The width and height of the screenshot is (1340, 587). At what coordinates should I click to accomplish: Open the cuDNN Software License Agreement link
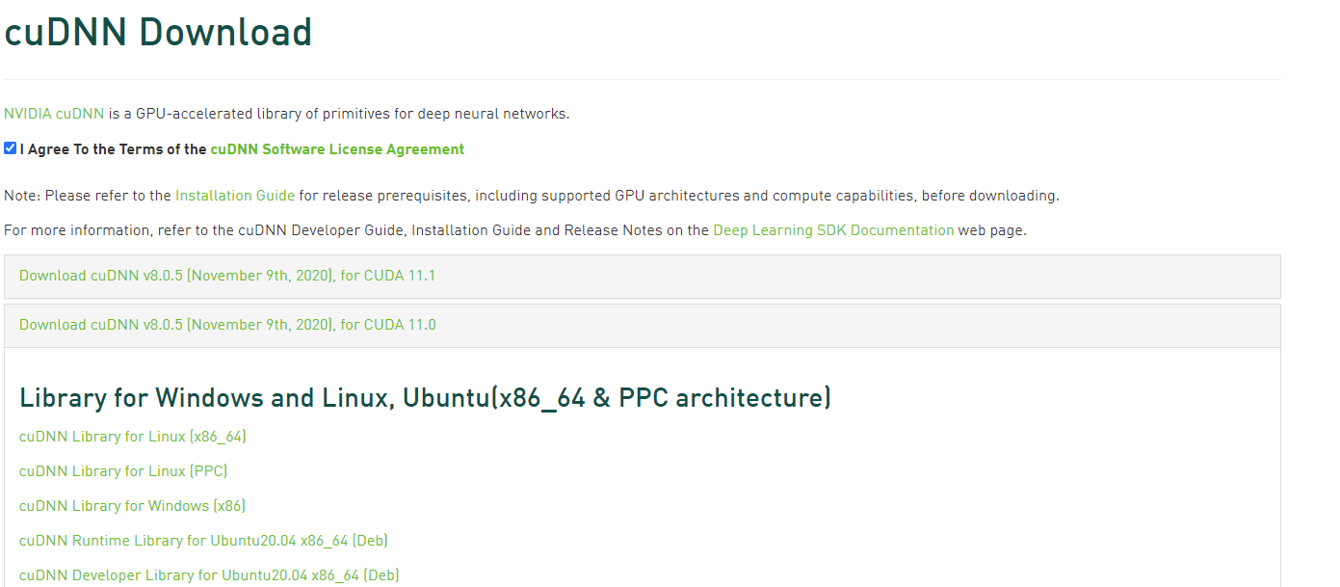[337, 149]
